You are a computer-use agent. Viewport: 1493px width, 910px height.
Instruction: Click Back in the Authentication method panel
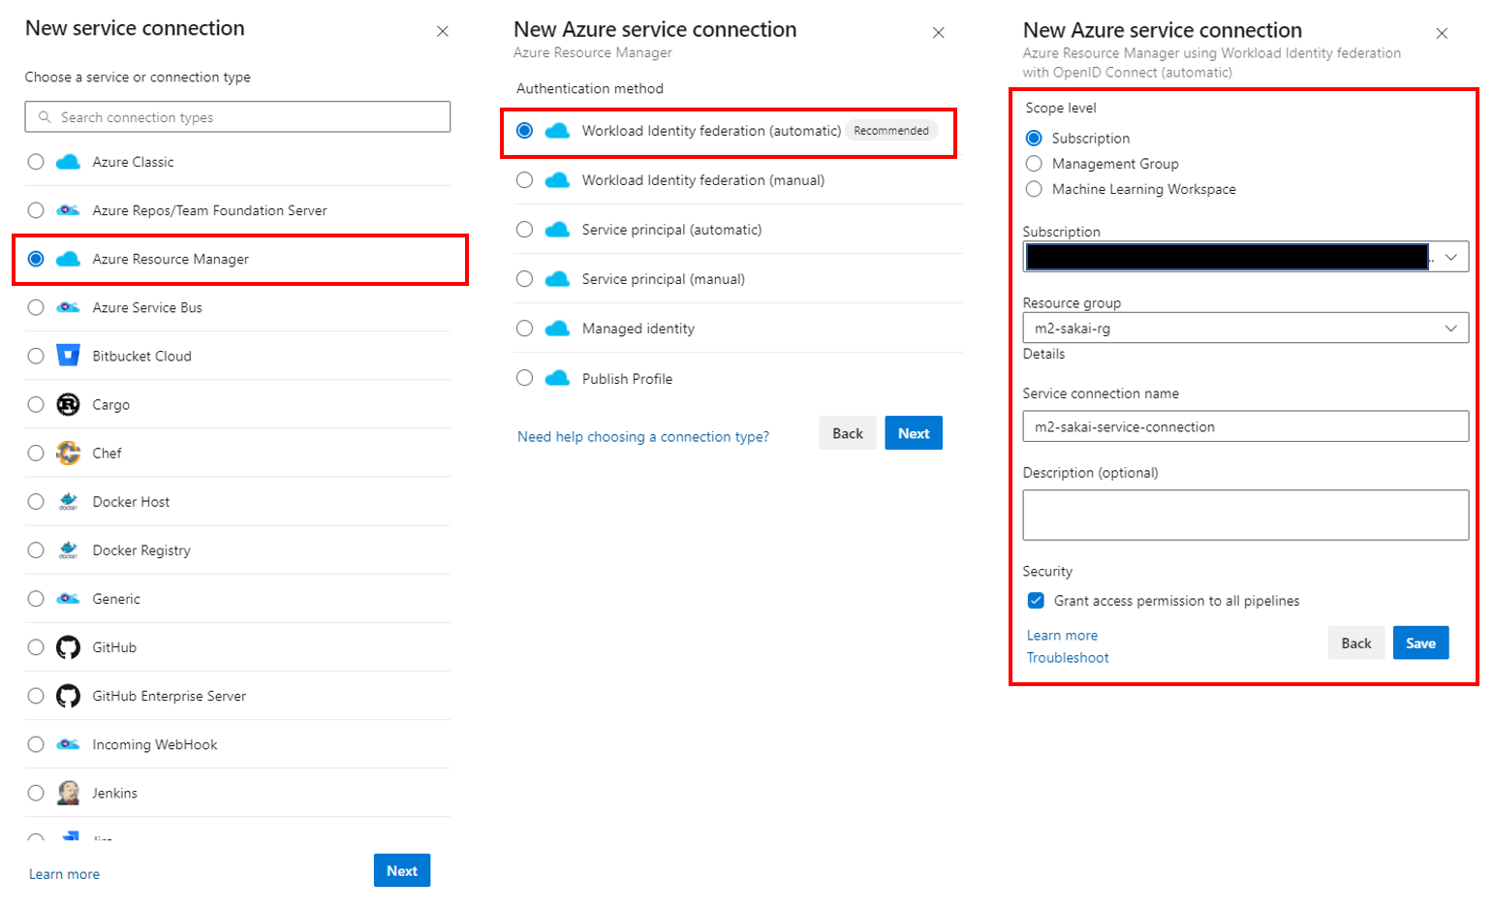[x=848, y=433]
